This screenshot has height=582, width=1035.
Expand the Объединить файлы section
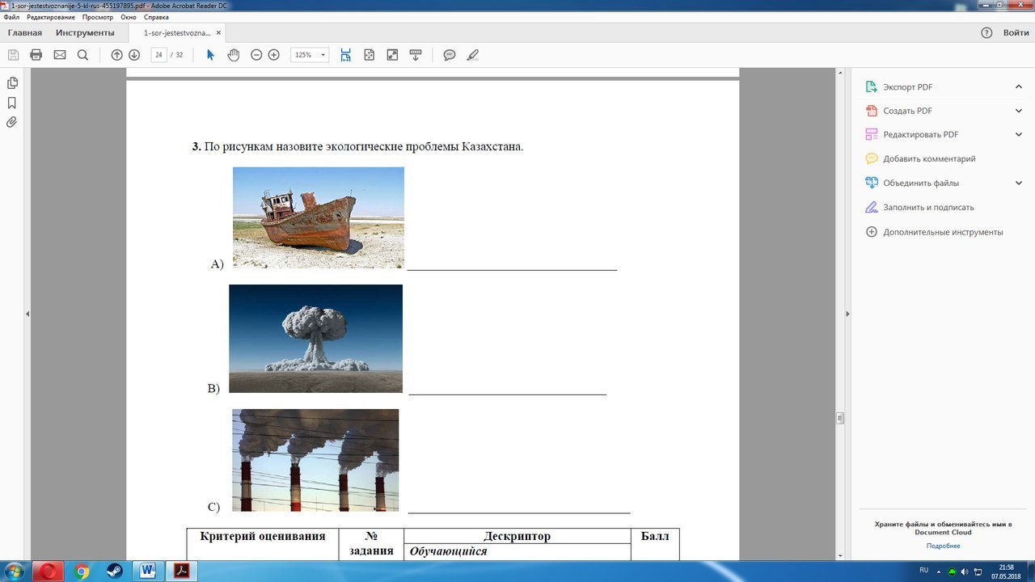click(x=1019, y=183)
